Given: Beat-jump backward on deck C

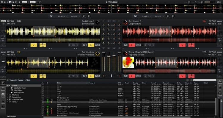Looking at the screenshot, I should point(69,76).
